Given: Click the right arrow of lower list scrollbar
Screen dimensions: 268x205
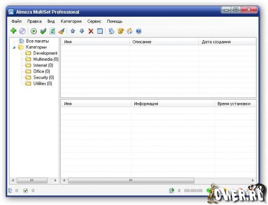Looking at the screenshot, I should (253, 181).
